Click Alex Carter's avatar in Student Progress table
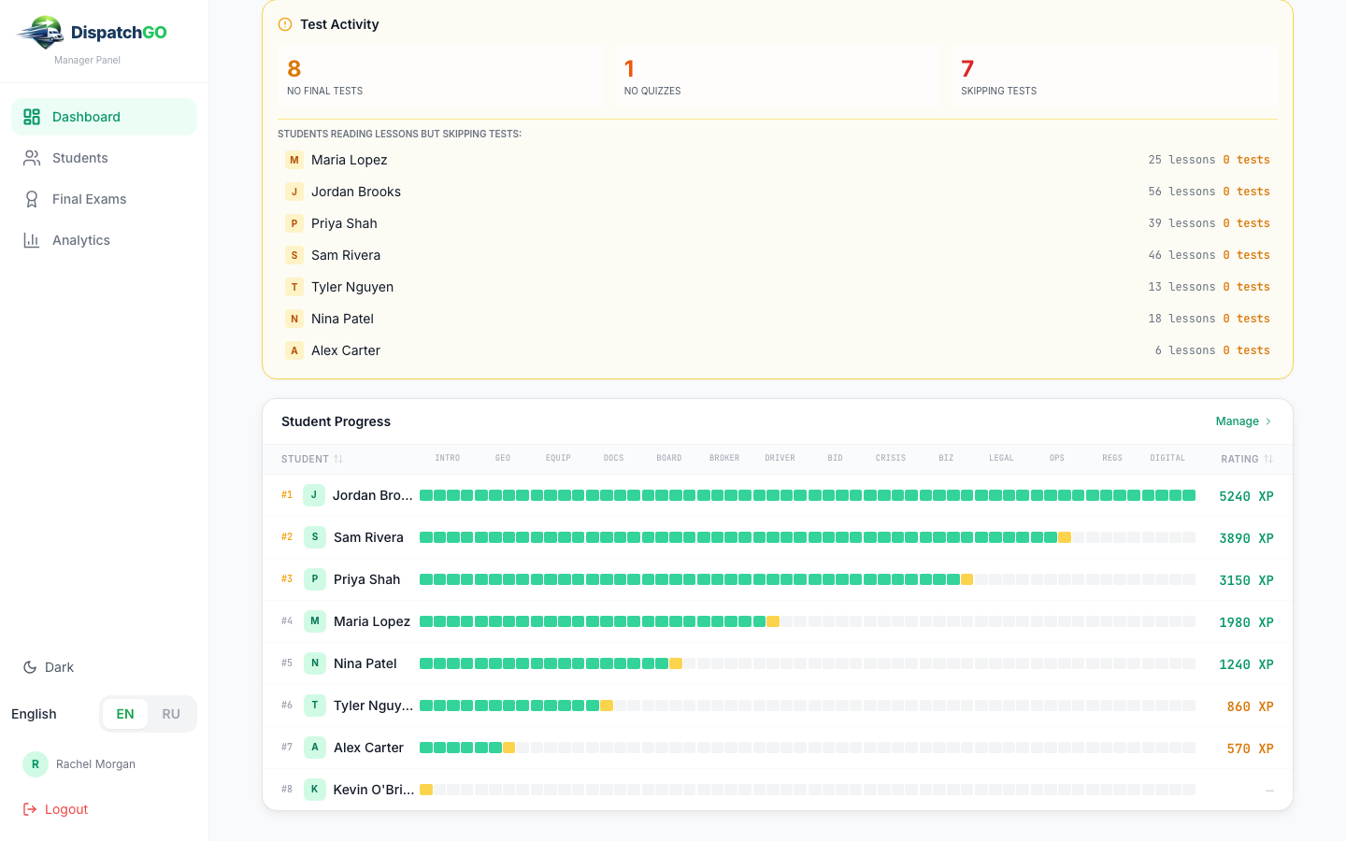 (315, 748)
